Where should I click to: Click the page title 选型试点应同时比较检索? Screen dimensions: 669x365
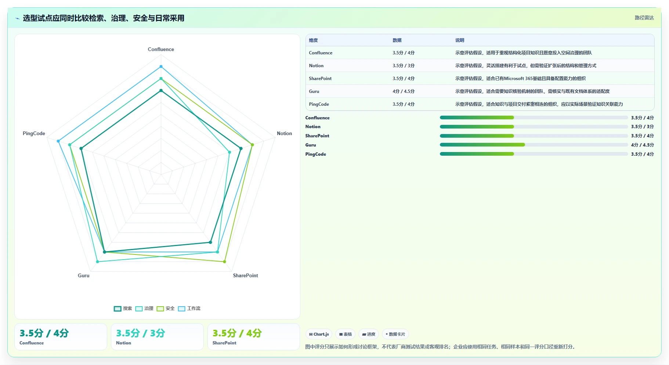(x=104, y=18)
